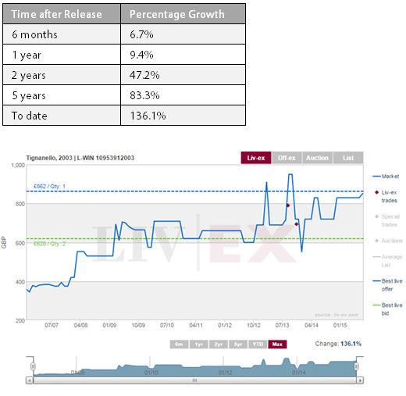
Task: Set the range to 6m
Action: pyautogui.click(x=179, y=344)
